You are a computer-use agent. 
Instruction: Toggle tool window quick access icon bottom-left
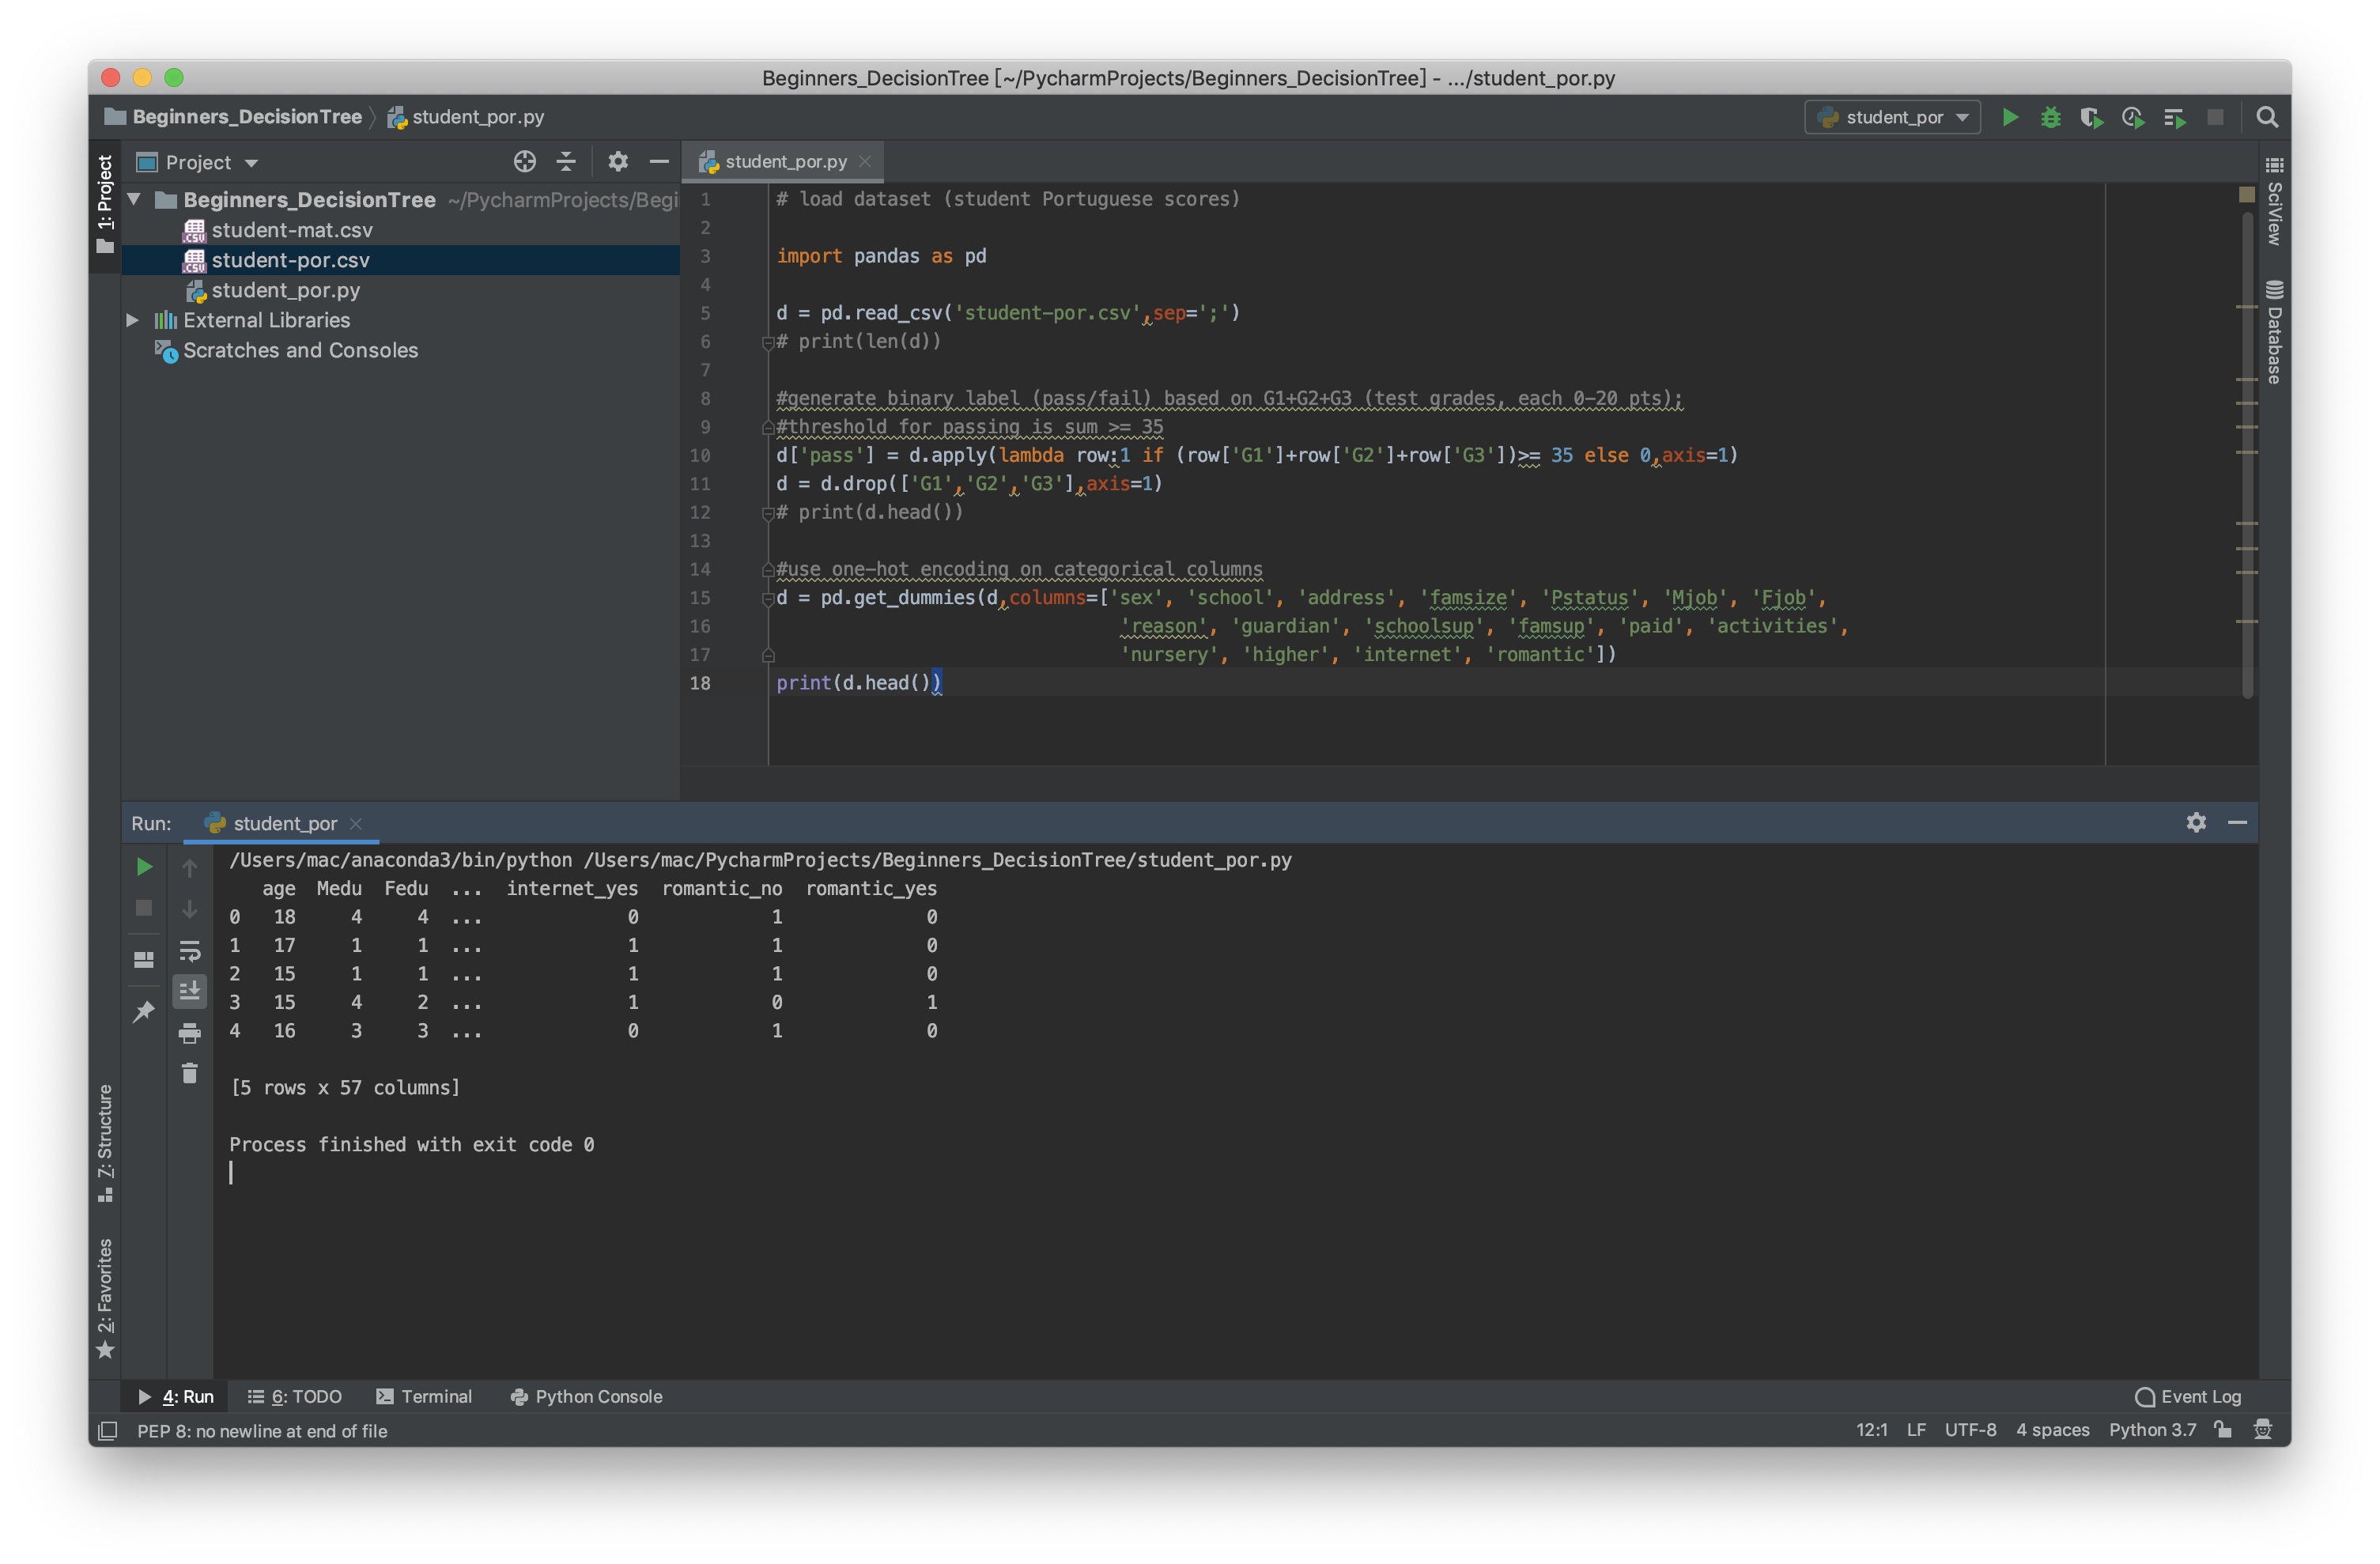click(x=107, y=1431)
